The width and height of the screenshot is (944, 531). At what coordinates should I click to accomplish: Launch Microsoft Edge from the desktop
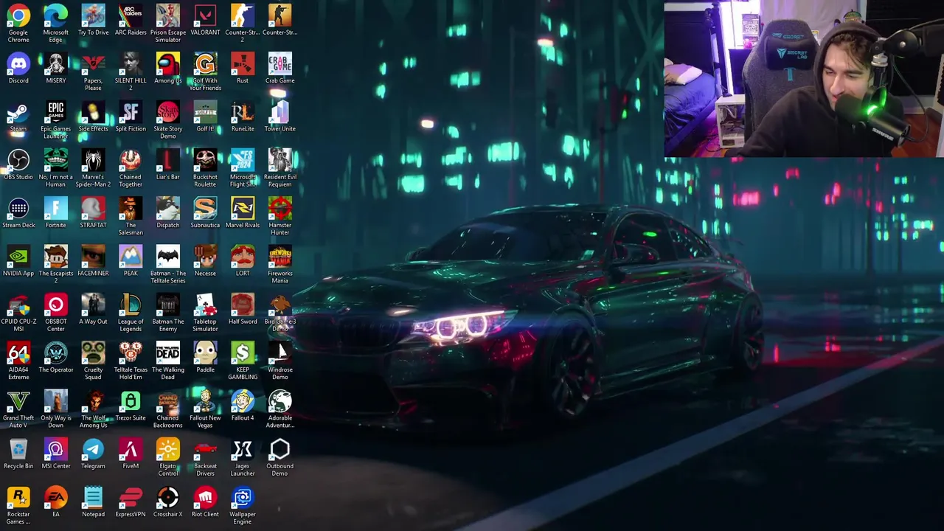(56, 16)
